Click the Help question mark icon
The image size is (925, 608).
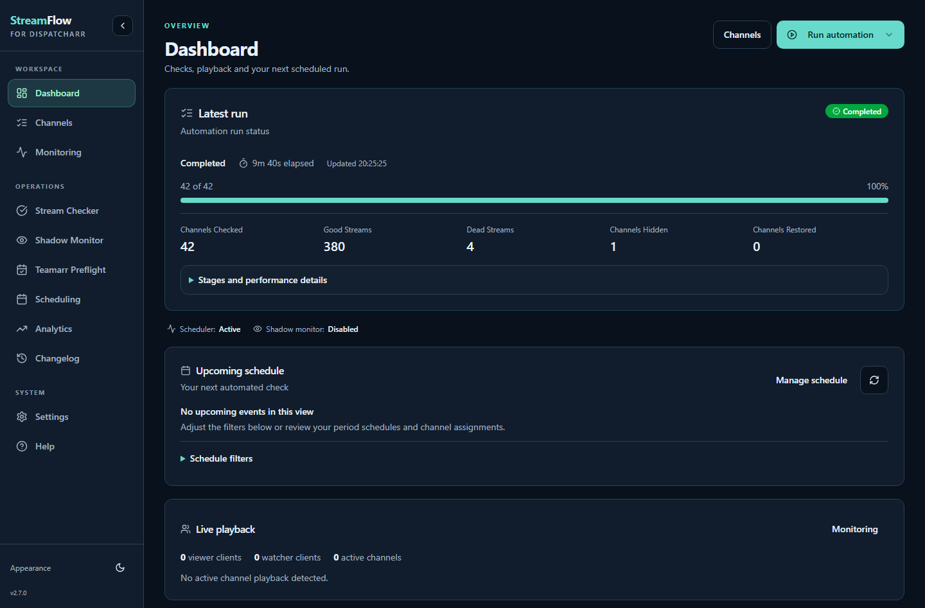click(x=22, y=446)
